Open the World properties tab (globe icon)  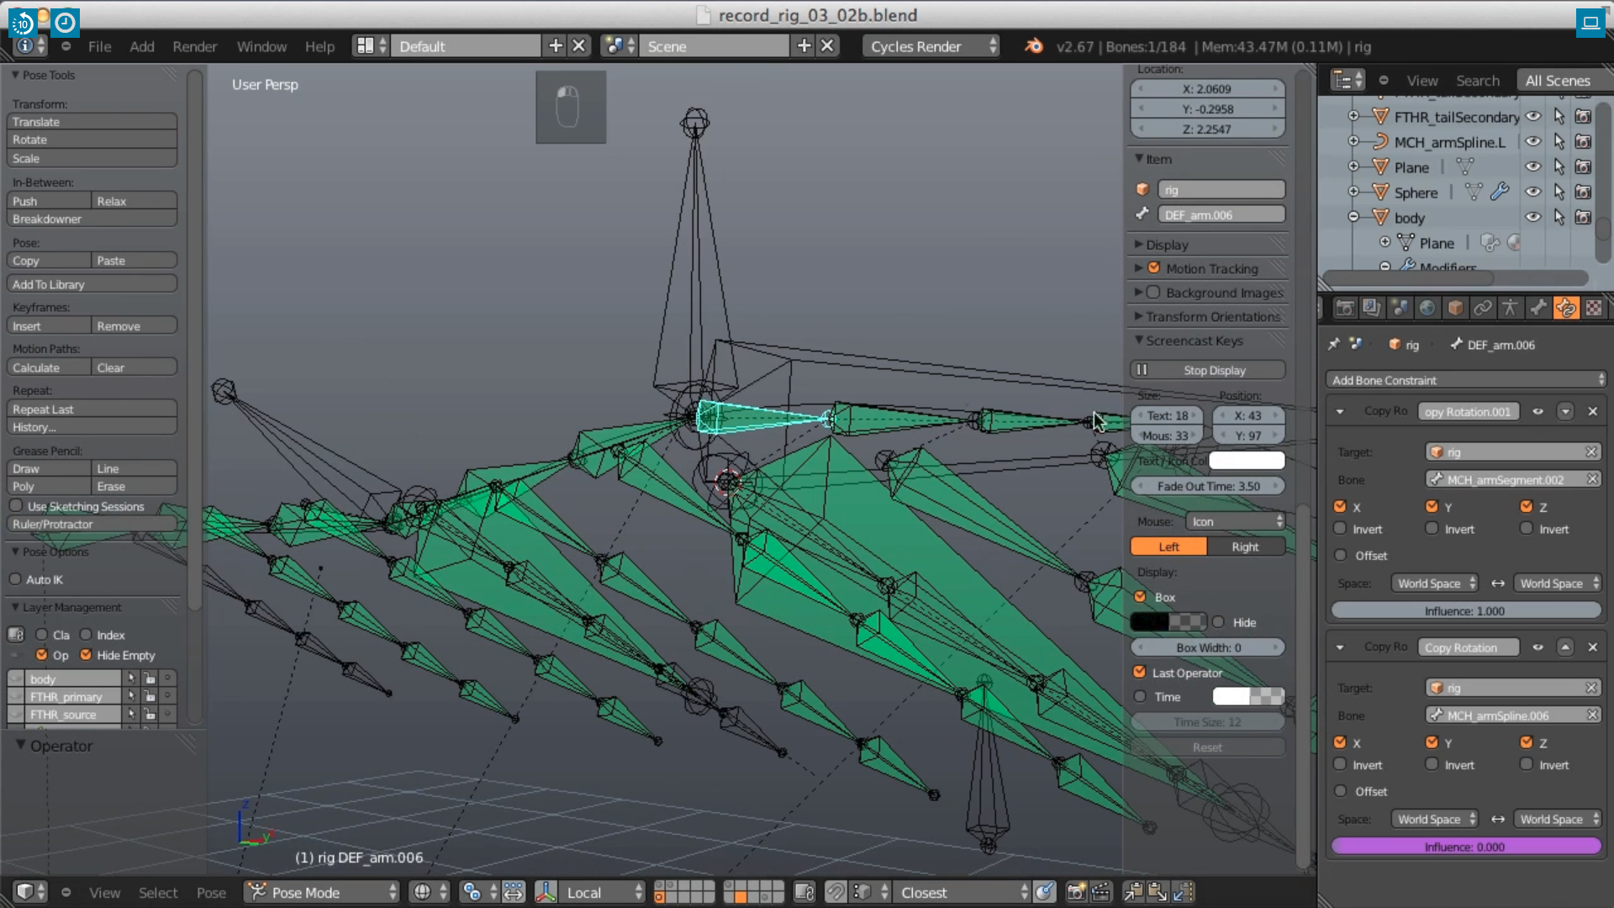tap(1427, 309)
